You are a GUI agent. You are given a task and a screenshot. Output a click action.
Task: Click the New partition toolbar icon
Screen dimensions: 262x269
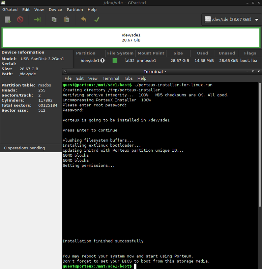(8, 20)
